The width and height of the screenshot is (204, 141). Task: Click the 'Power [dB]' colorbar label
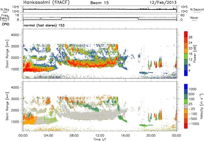(x=195, y=54)
